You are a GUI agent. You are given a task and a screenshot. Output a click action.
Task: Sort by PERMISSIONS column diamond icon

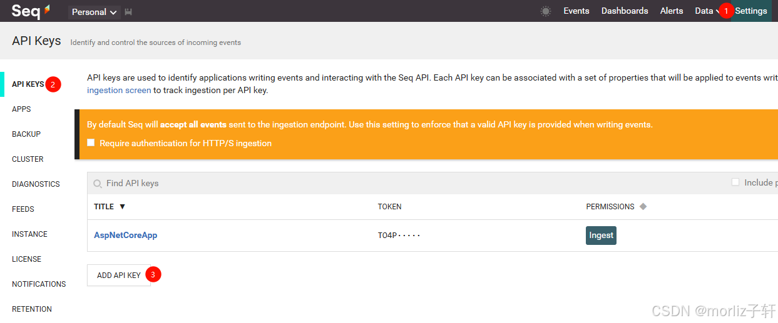[x=643, y=207]
